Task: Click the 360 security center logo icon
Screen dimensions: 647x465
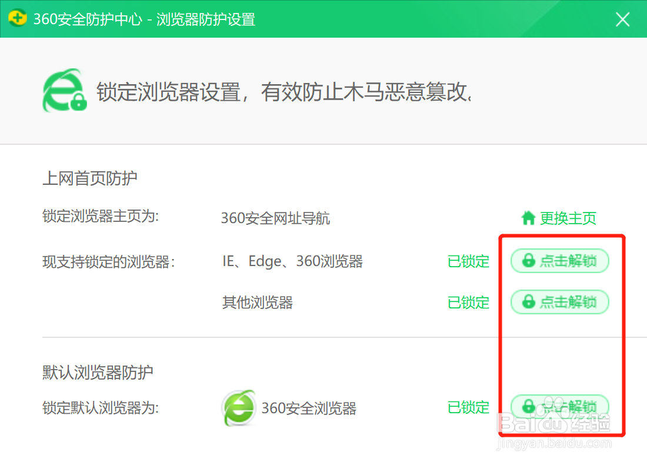Action: pos(17,18)
